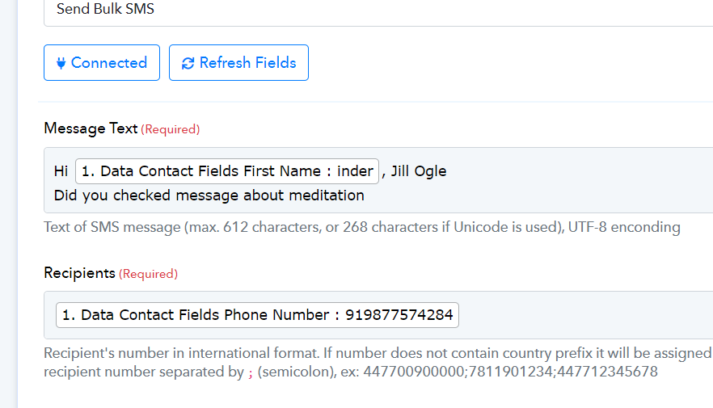Click example number 447700900000 in hint
The image size is (713, 408).
413,372
